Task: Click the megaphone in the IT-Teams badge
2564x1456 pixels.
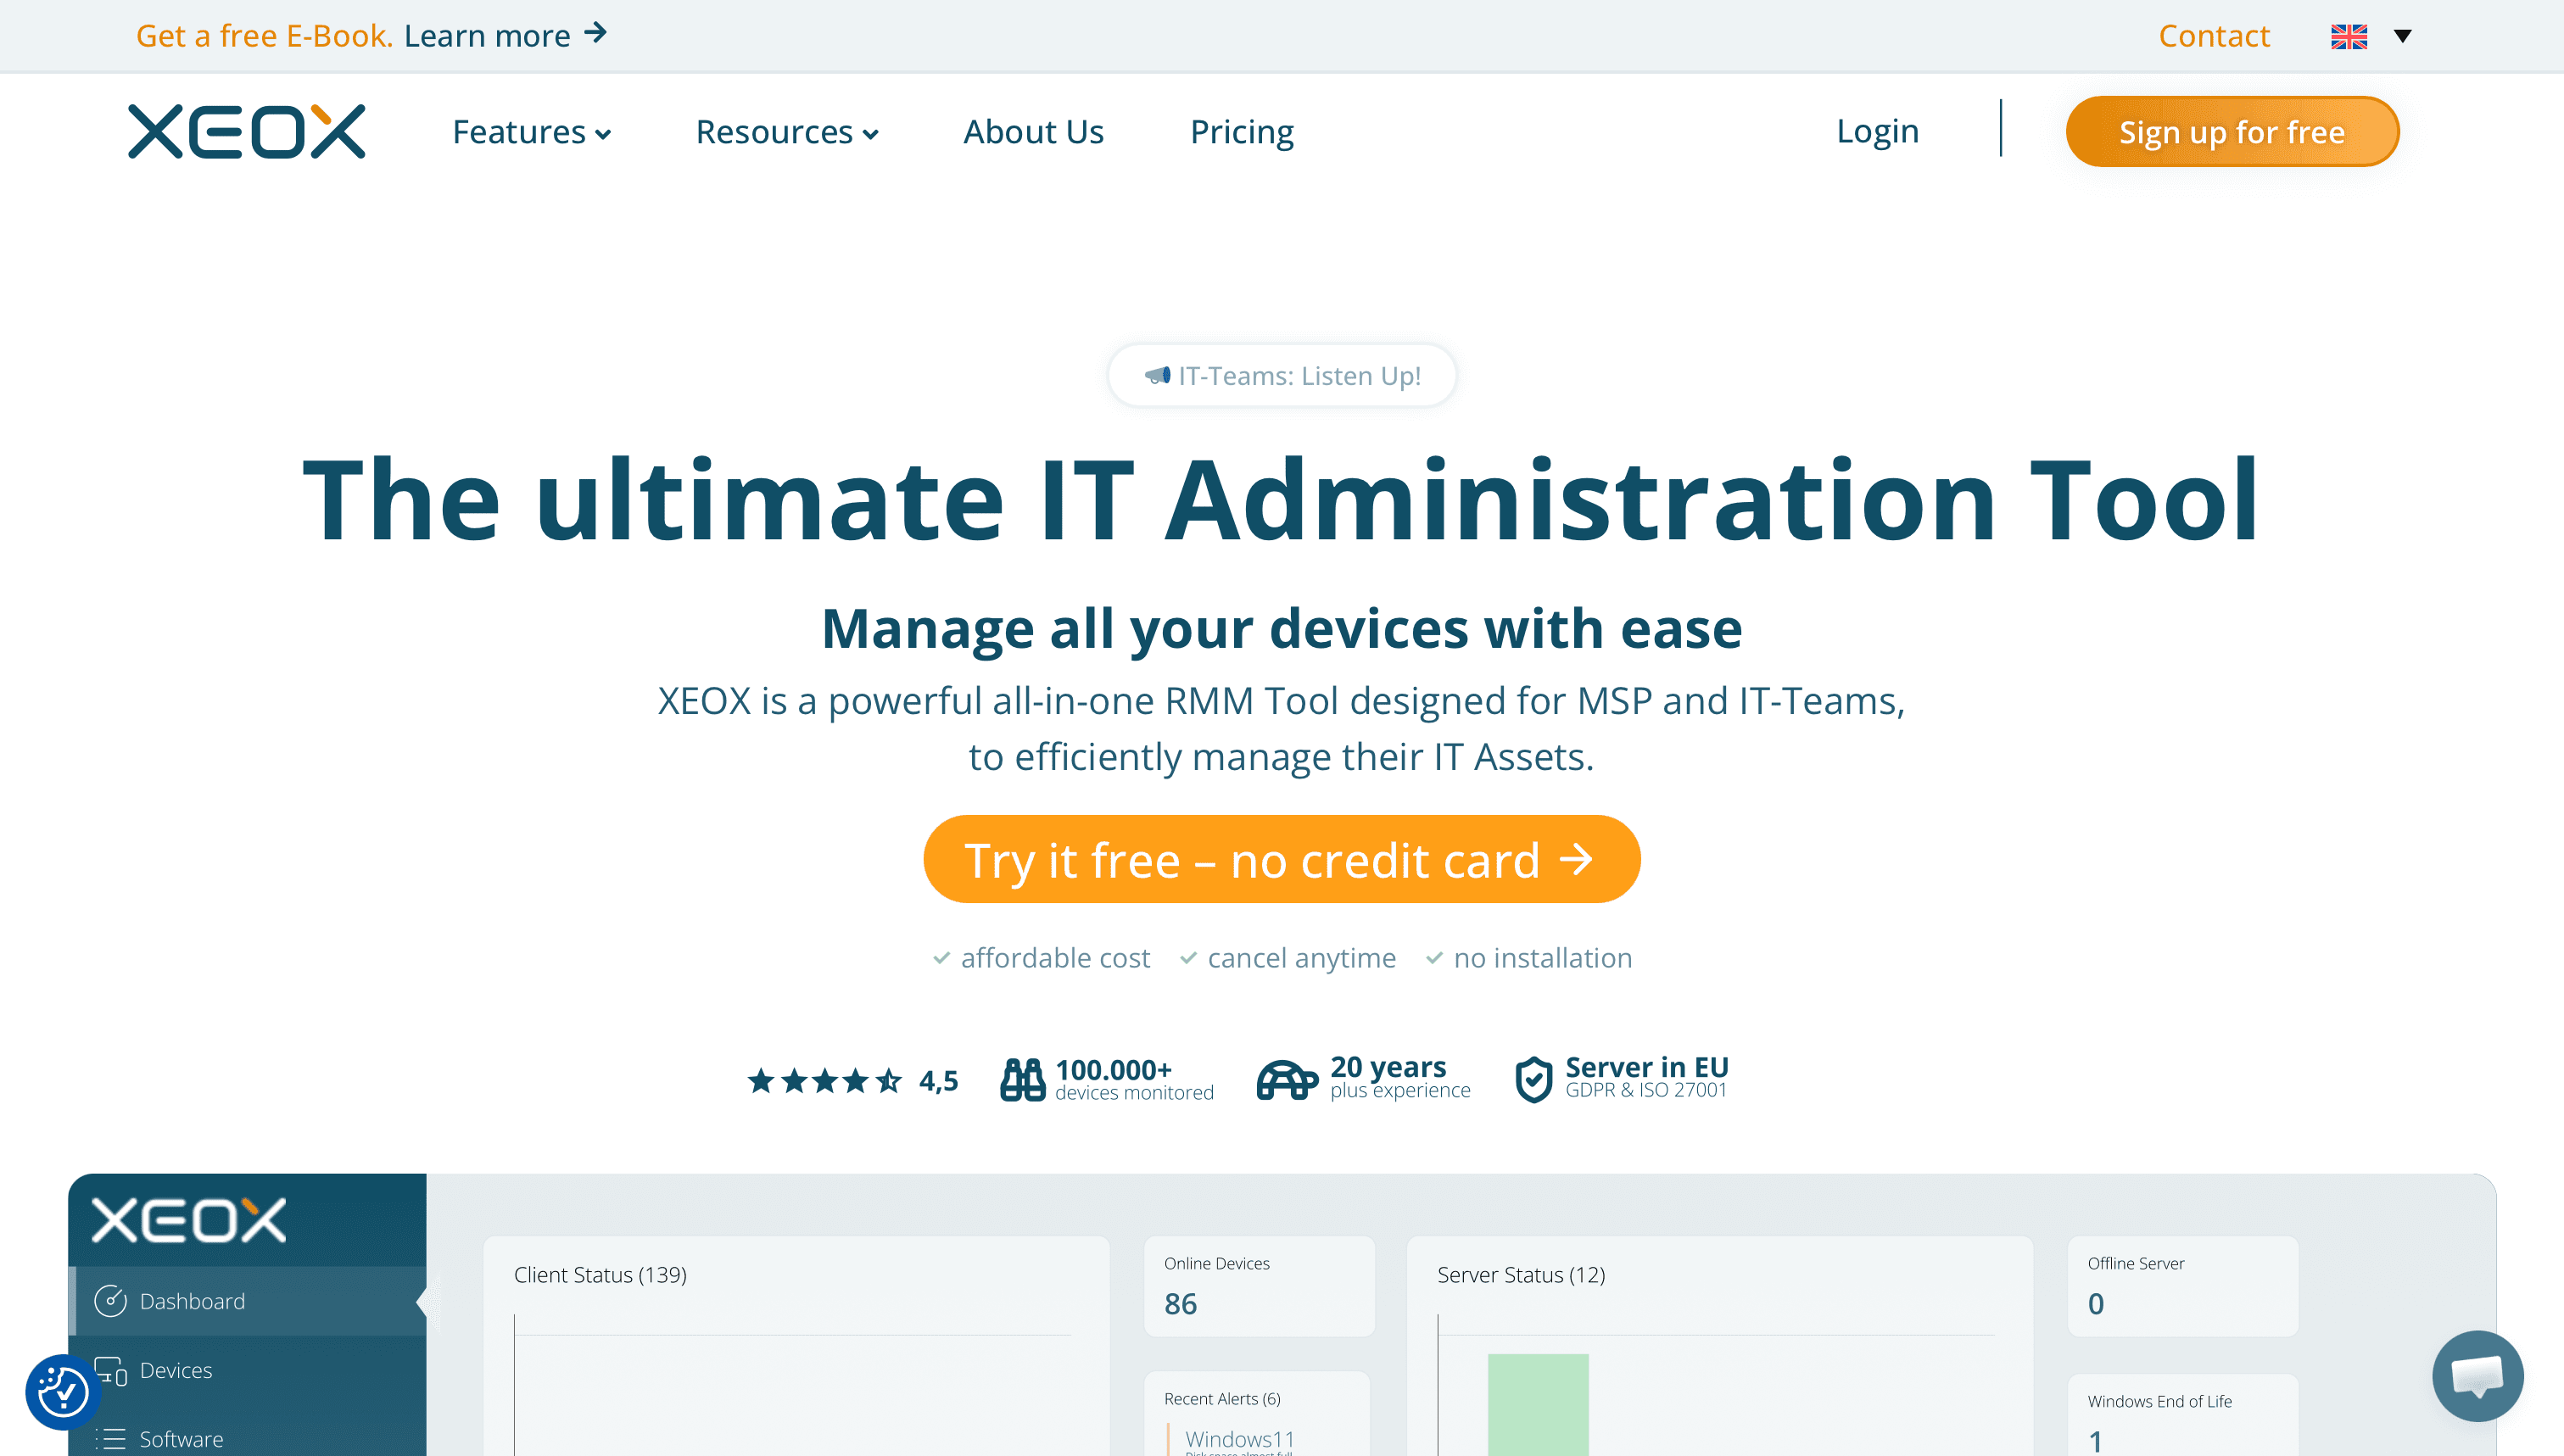Action: click(x=1157, y=375)
